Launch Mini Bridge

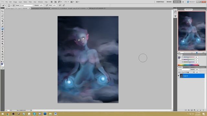coord(55,2)
